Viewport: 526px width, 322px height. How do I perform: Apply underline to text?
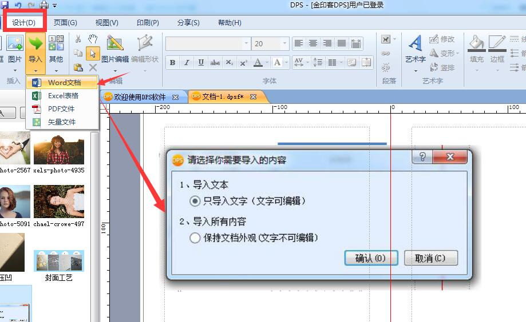pos(201,62)
